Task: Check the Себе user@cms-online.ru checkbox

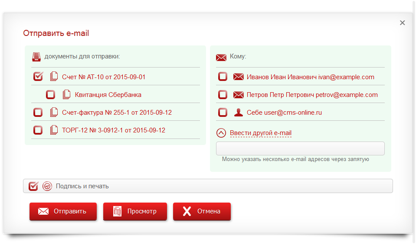Action: click(x=223, y=112)
